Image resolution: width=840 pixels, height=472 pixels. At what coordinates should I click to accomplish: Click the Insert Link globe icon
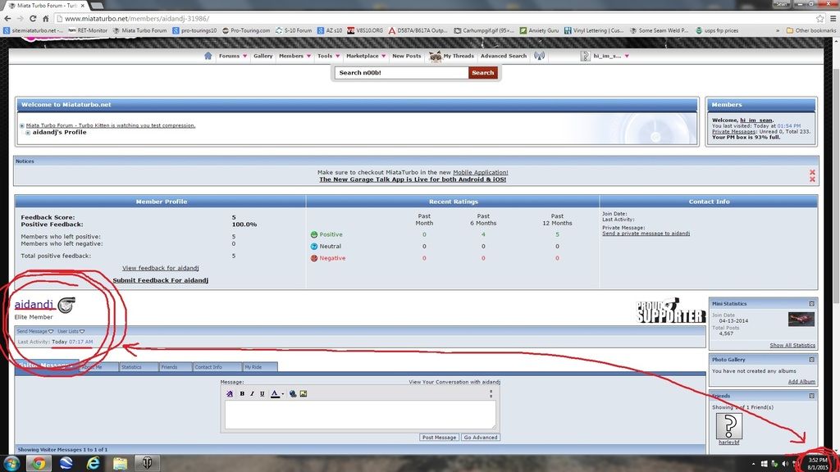pyautogui.click(x=293, y=394)
